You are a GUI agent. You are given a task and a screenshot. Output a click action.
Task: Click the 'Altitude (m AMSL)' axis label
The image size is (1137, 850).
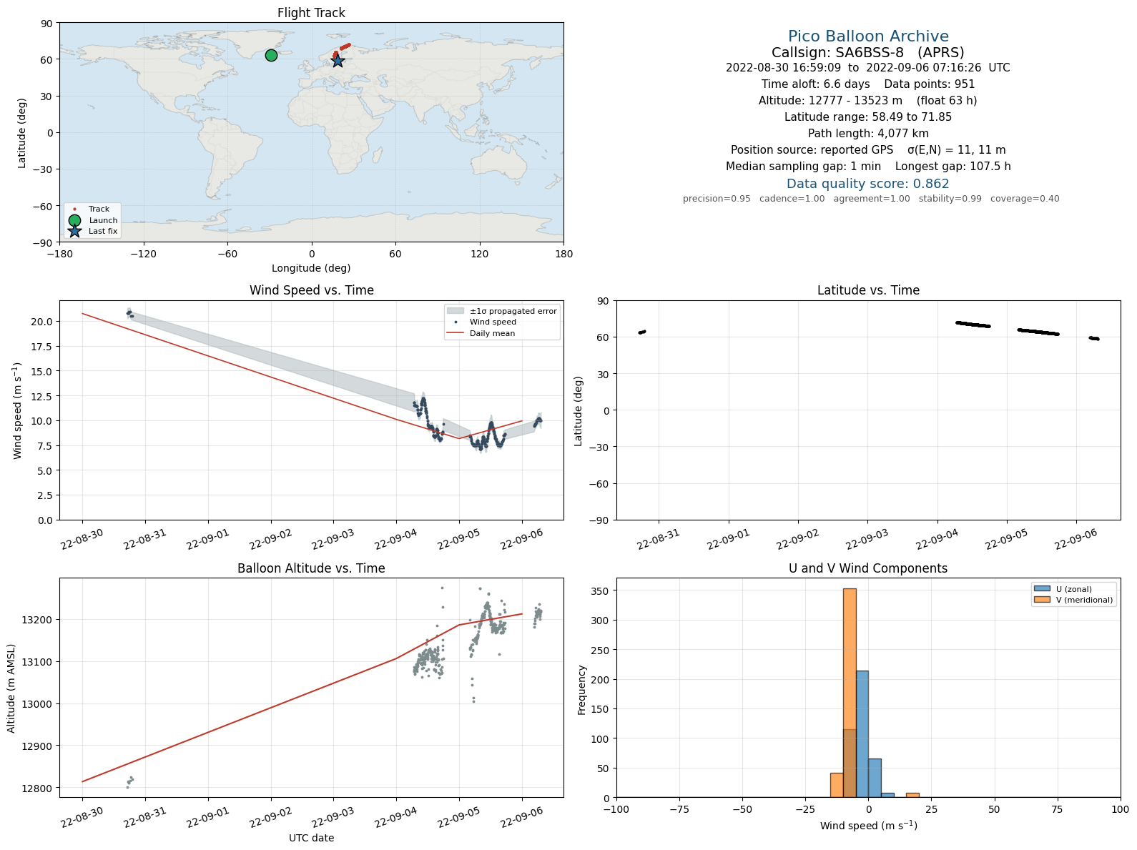pyautogui.click(x=11, y=688)
